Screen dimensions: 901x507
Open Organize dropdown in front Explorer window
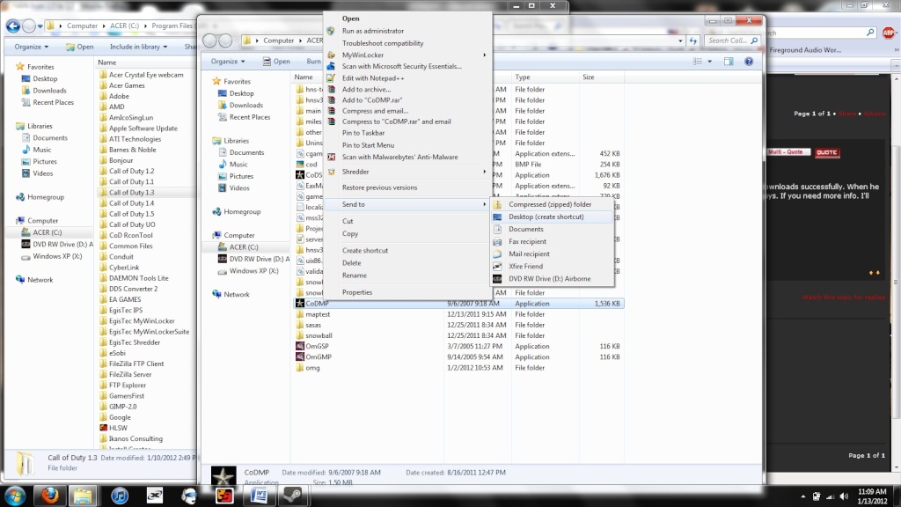[x=228, y=62]
